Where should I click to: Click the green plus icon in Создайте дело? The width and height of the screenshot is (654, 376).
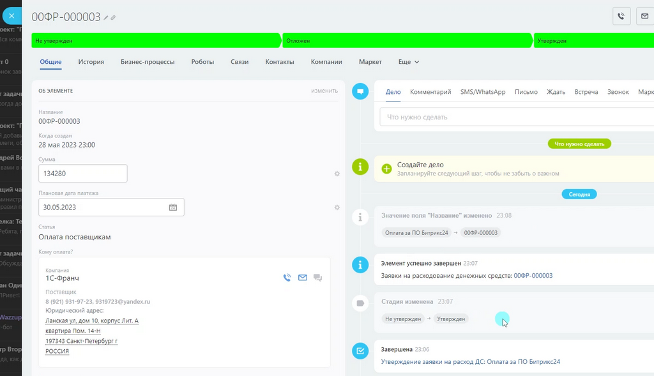(386, 169)
